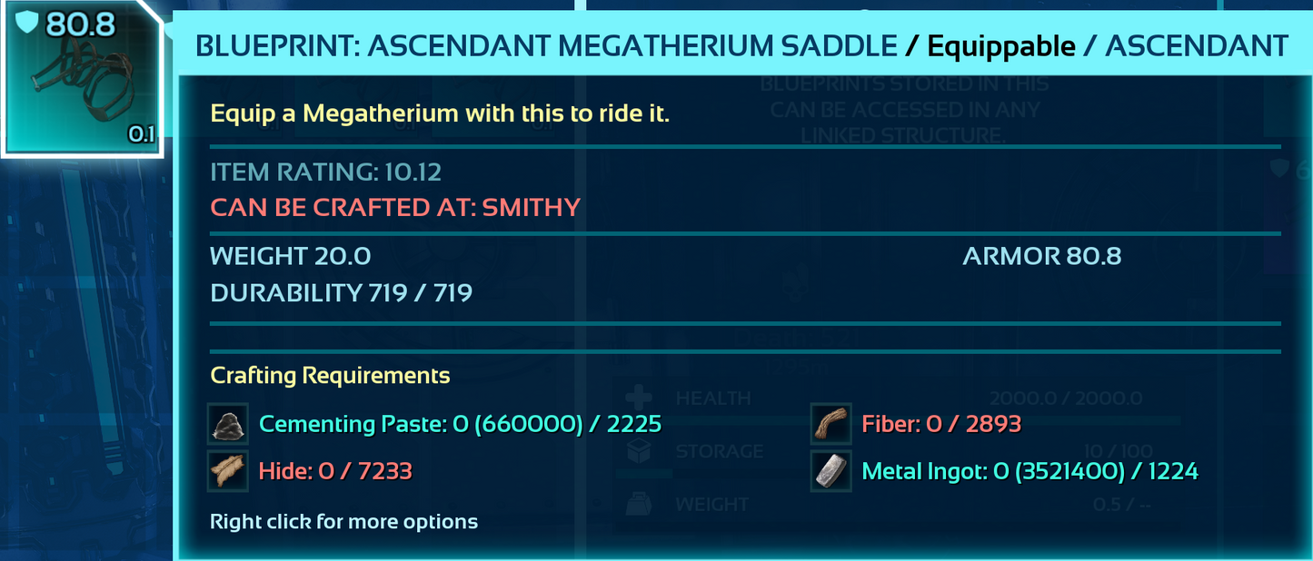Click the "DURABILITY 719 / 719" stat

pyautogui.click(x=341, y=292)
